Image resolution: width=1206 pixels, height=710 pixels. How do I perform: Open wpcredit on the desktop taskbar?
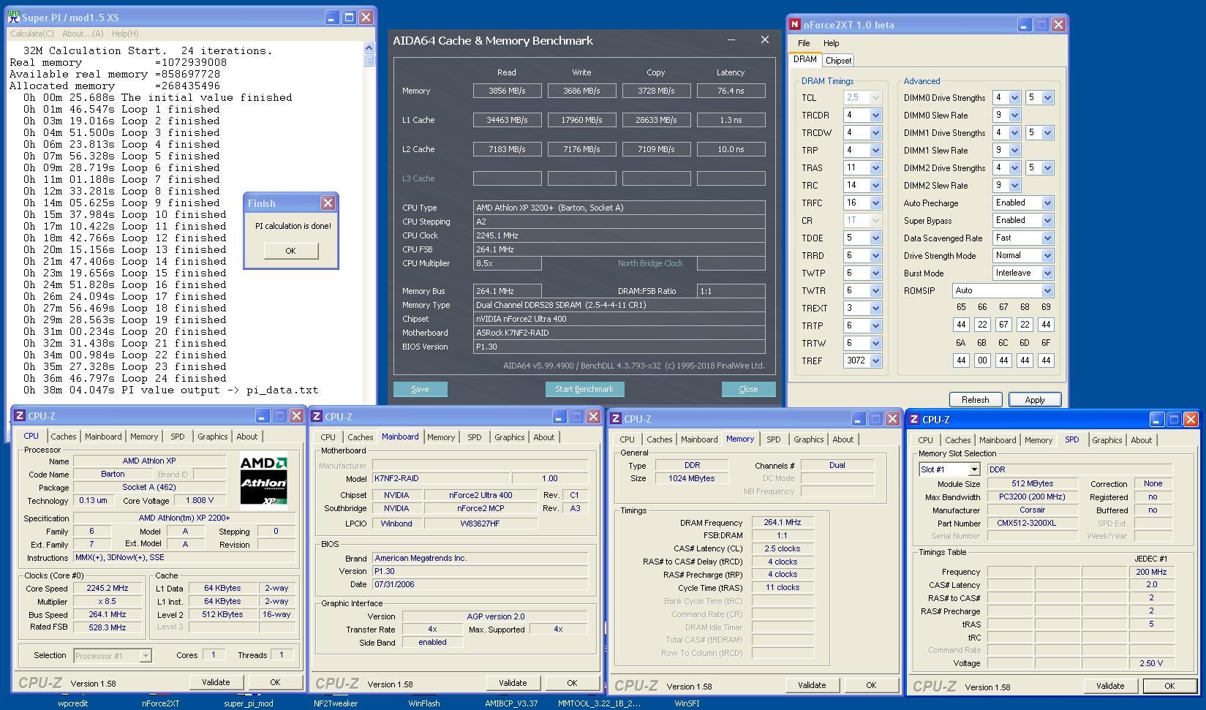coord(72,703)
